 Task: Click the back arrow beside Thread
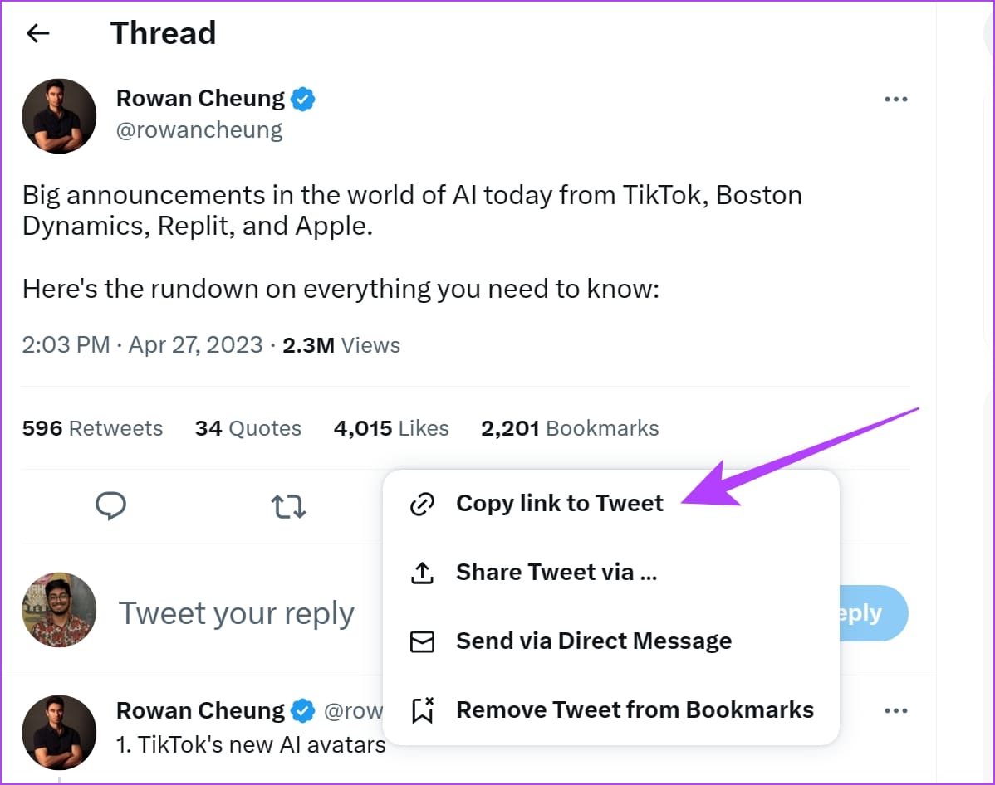38,33
